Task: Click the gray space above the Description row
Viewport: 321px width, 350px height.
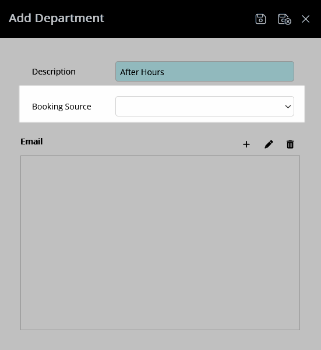Action: (x=160, y=50)
